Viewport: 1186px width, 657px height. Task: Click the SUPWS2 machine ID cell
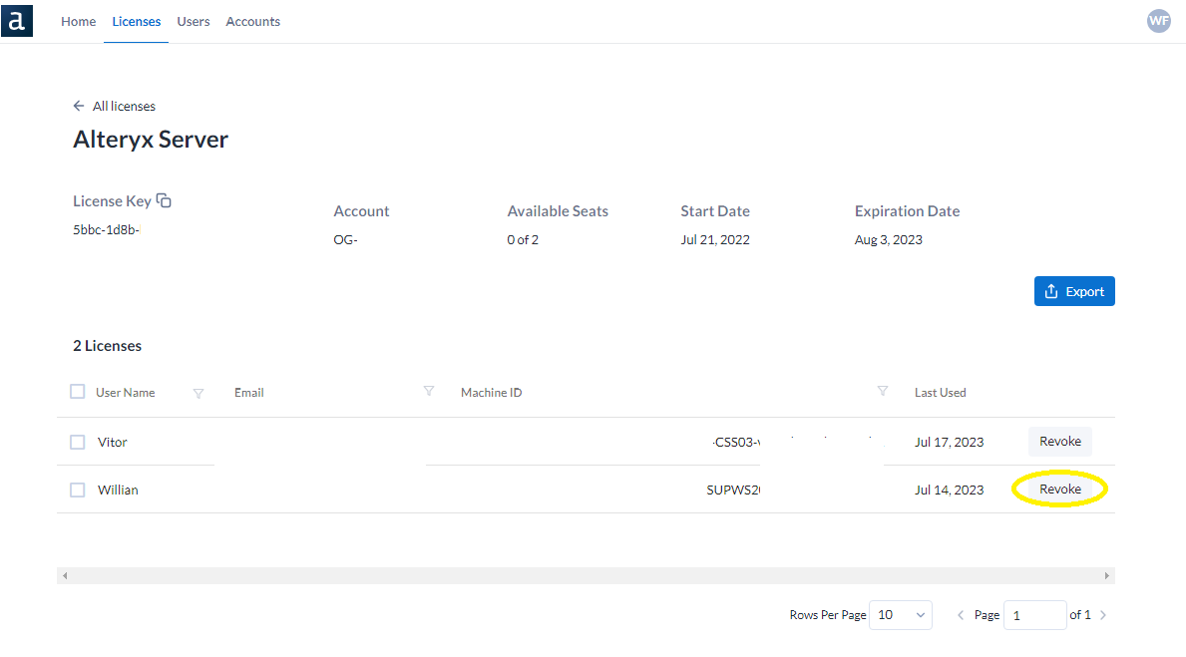click(x=734, y=490)
